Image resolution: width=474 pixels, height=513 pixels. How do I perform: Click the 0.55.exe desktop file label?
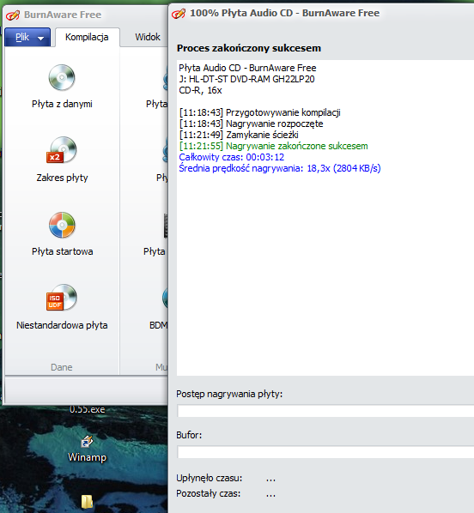(87, 409)
